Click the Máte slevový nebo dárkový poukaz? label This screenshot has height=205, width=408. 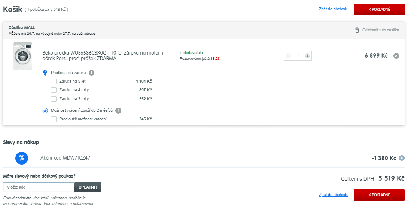pos(39,176)
